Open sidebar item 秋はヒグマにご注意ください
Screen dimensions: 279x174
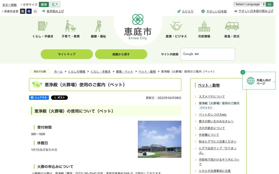(x=218, y=142)
